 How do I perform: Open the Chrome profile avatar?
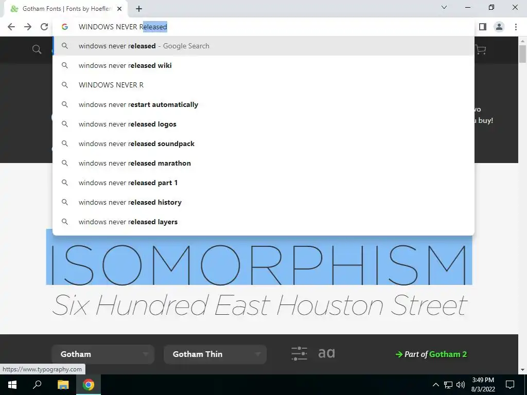pyautogui.click(x=499, y=27)
